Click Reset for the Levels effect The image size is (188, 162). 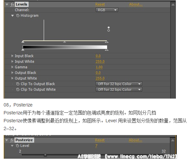point(100,5)
